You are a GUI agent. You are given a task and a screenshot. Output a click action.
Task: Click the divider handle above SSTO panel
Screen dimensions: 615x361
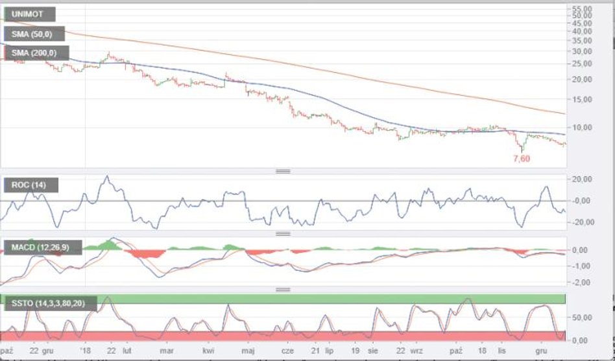click(x=283, y=289)
